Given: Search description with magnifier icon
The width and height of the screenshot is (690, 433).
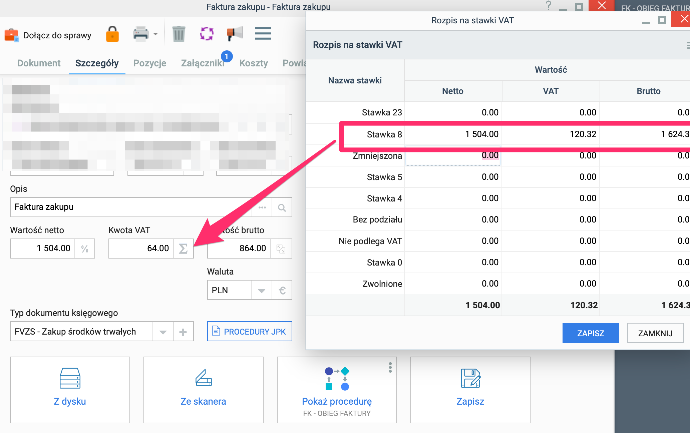Looking at the screenshot, I should [282, 207].
